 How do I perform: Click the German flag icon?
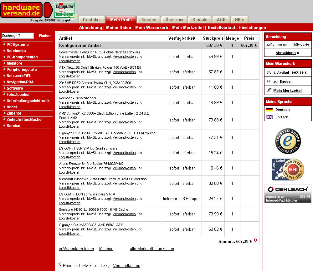269,110
